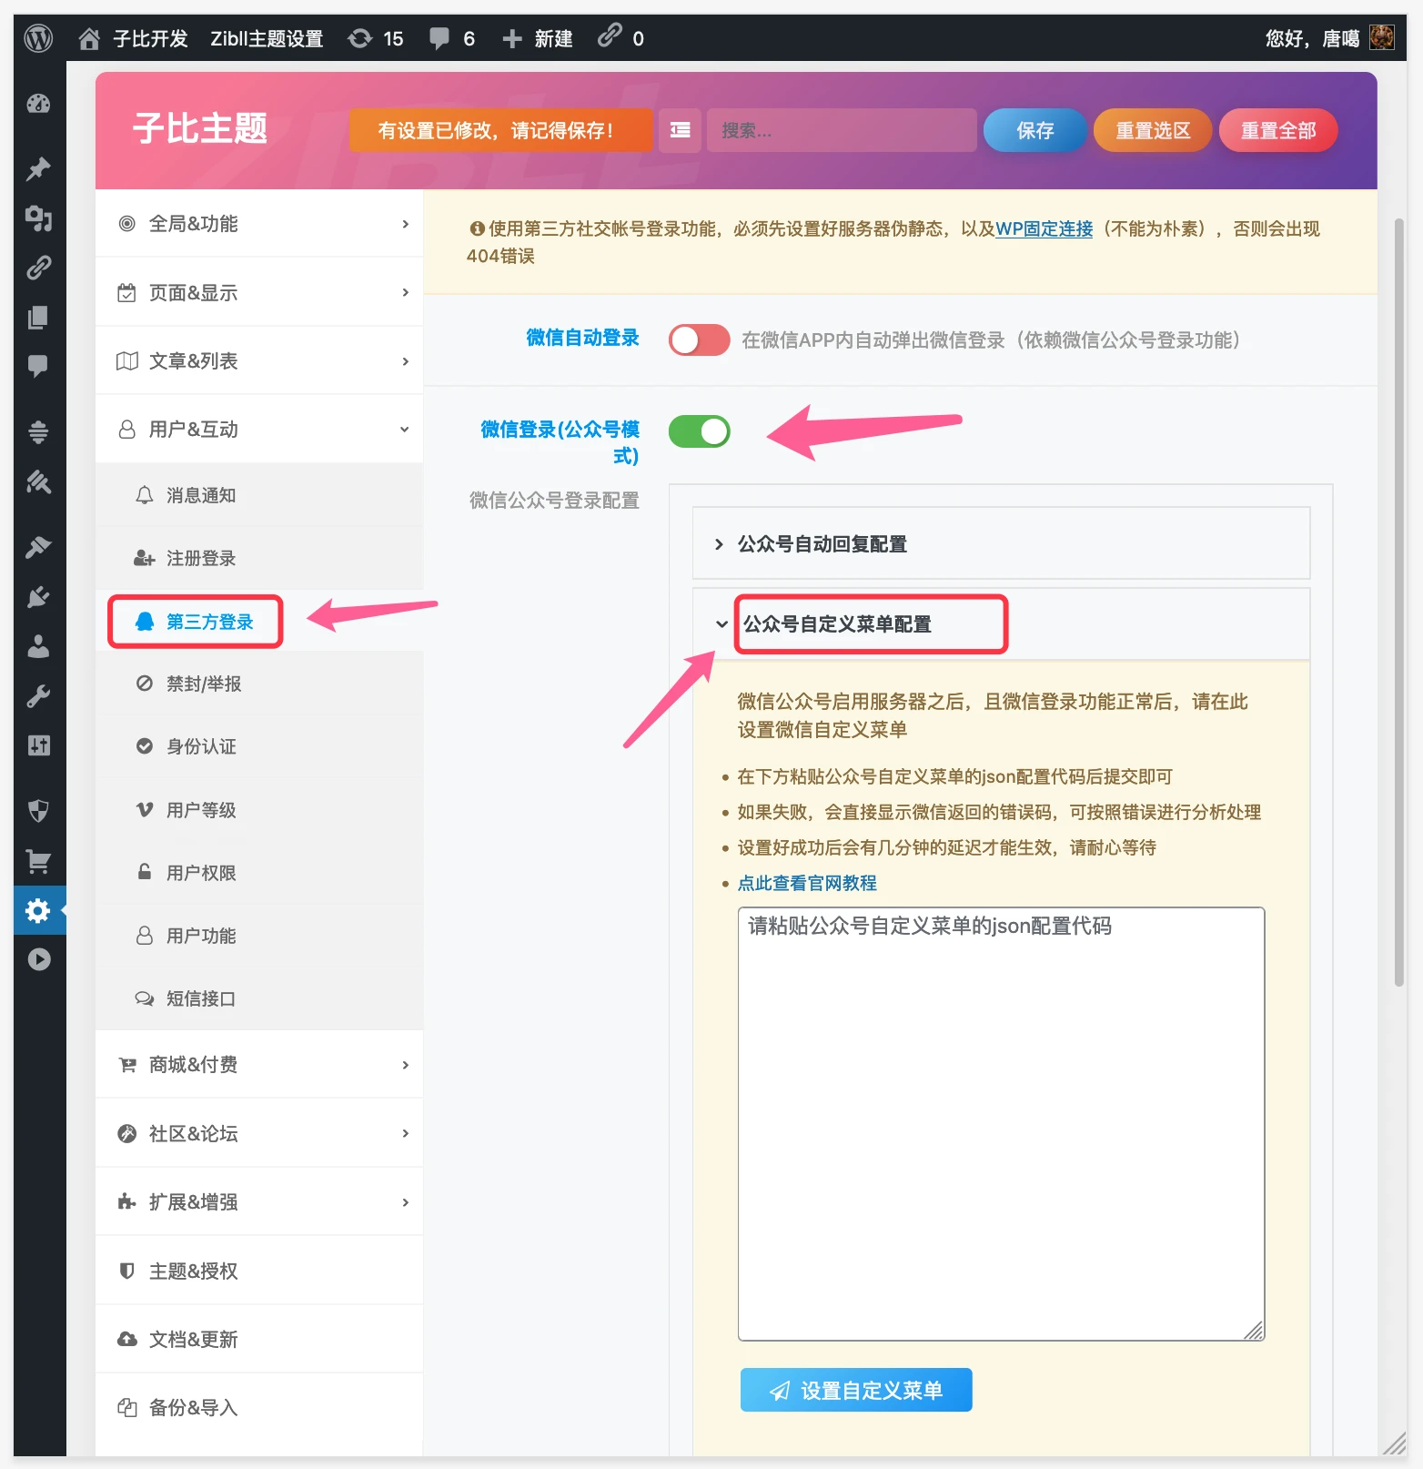Click the play circle icon in sidebar

pyautogui.click(x=38, y=959)
